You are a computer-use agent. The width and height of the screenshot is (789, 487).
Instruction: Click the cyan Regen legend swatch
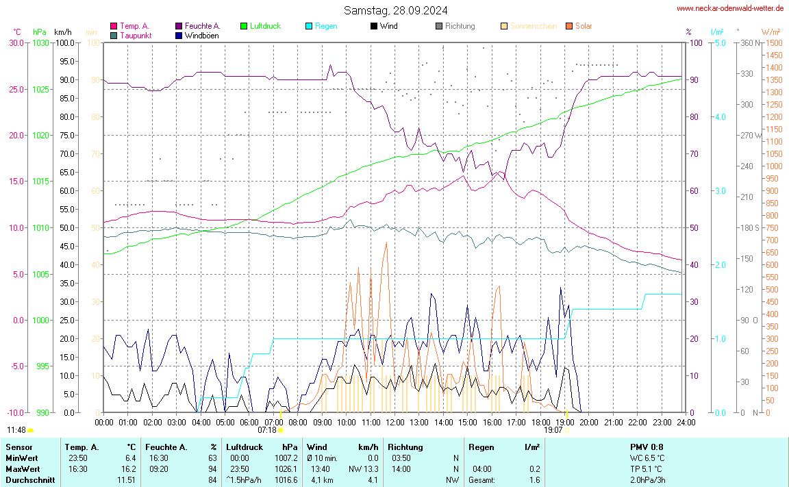(308, 26)
